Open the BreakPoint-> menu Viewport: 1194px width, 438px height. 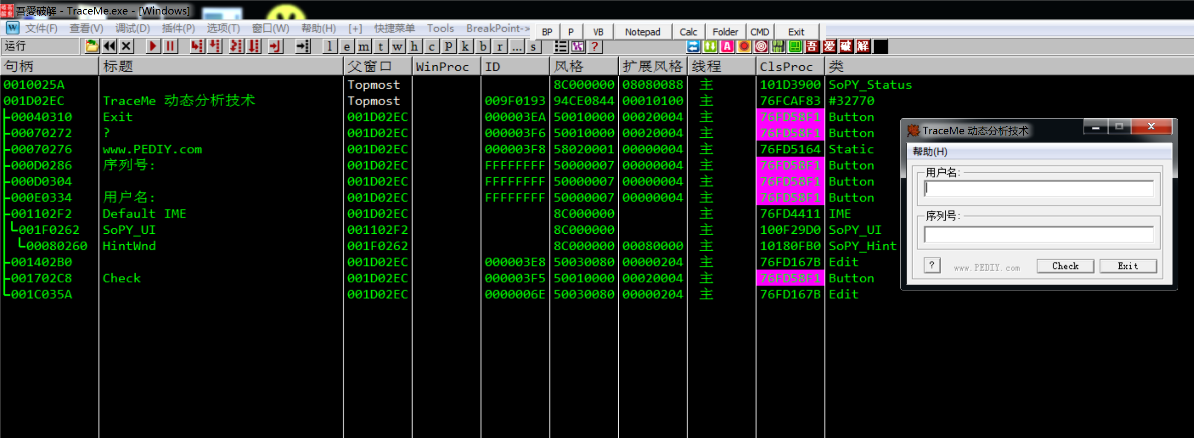point(498,28)
